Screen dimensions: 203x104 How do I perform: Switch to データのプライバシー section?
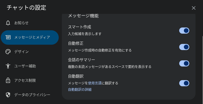pos(30,95)
